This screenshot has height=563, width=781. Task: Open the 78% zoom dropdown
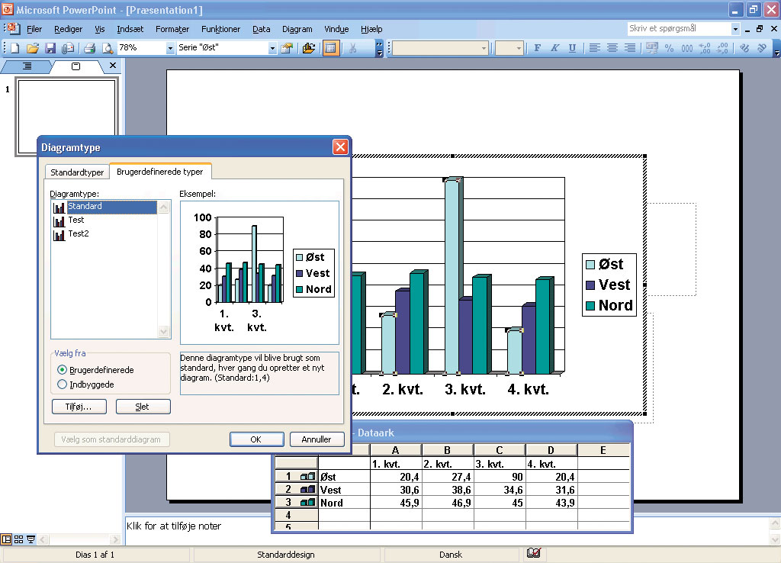[169, 48]
